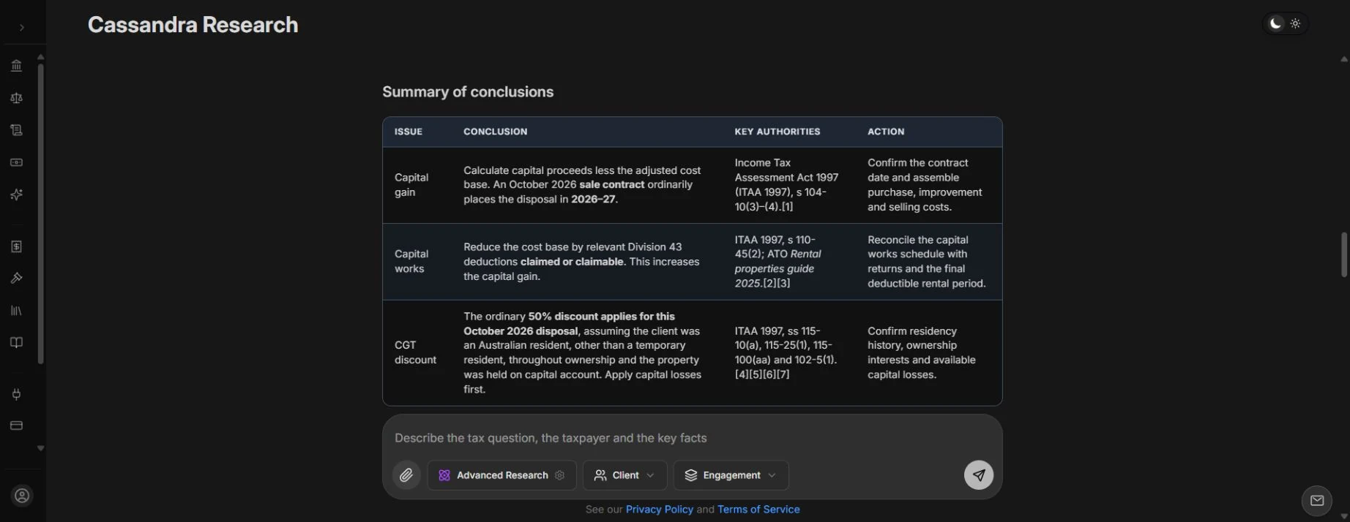This screenshot has height=522, width=1350.
Task: Click the ACTION column header
Action: tap(886, 132)
